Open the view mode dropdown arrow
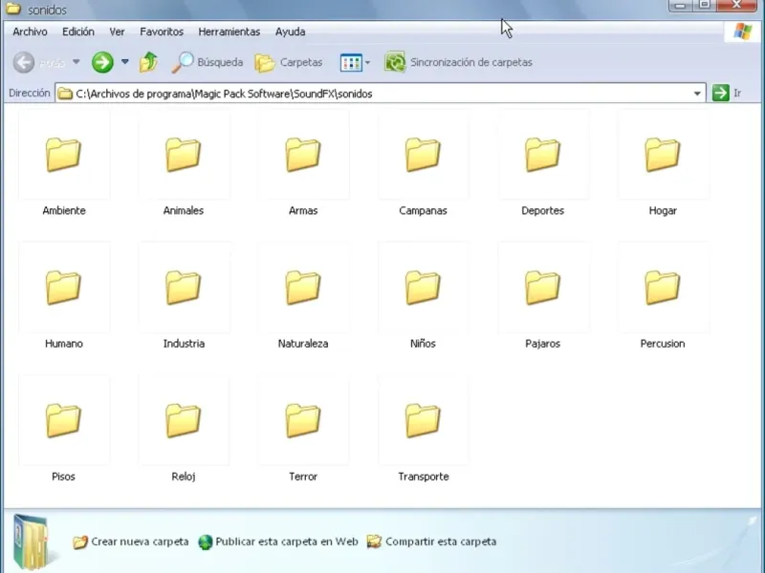This screenshot has width=765, height=573. [x=368, y=63]
